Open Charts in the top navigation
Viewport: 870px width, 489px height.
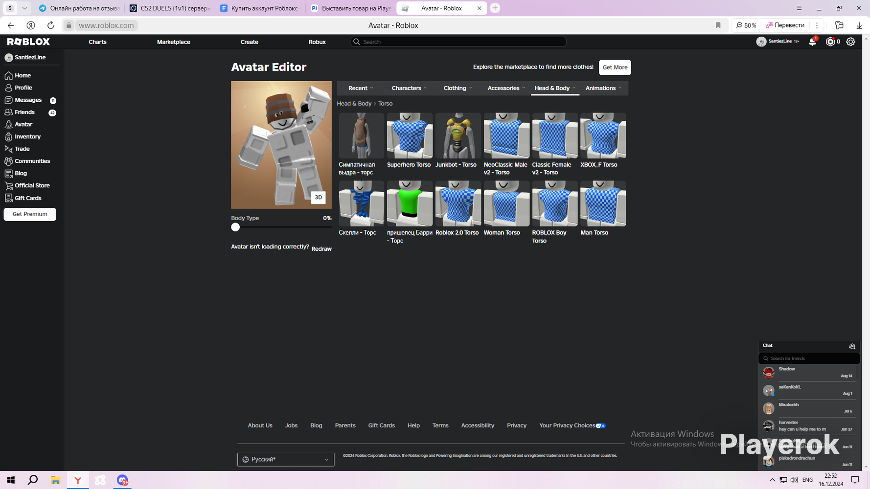[x=97, y=42]
